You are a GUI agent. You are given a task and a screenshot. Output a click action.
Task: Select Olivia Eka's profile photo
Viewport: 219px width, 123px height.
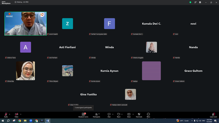click(x=26, y=71)
